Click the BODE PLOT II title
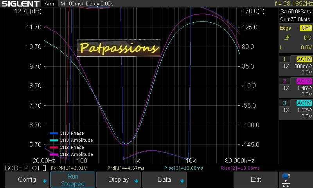The width and height of the screenshot is (313, 188). point(25,168)
